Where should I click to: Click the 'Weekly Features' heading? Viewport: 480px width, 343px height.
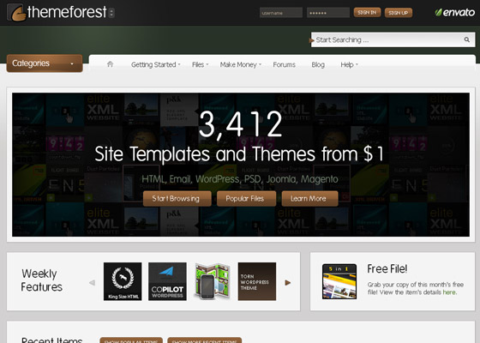click(x=41, y=280)
